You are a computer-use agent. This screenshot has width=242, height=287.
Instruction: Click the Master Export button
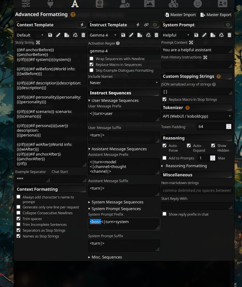click(216, 15)
